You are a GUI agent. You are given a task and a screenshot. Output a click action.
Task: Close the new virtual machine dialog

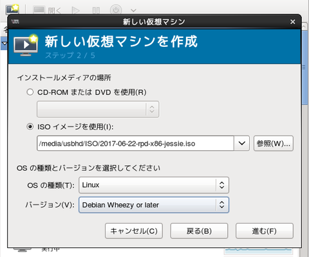pyautogui.click(x=293, y=22)
